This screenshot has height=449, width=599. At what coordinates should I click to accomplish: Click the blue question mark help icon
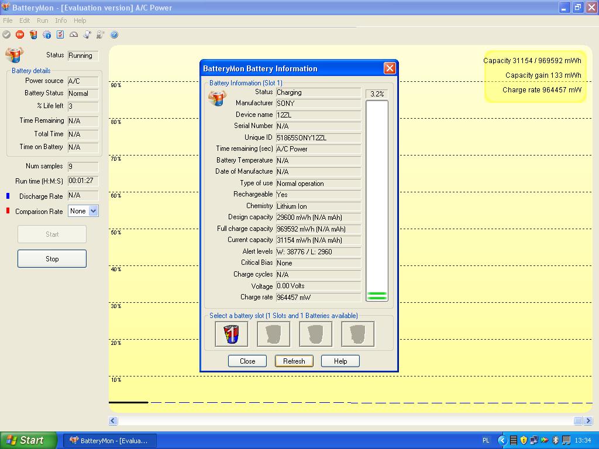click(x=114, y=34)
